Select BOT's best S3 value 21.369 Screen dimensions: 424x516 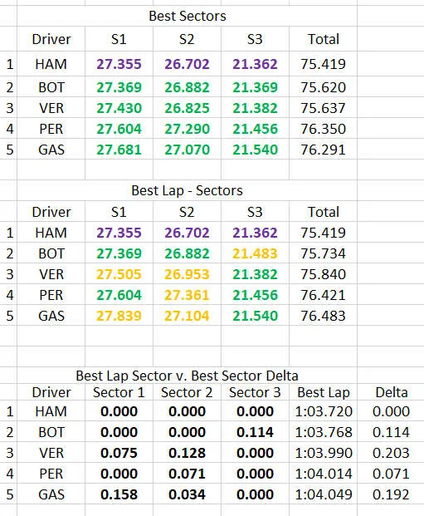tap(255, 87)
